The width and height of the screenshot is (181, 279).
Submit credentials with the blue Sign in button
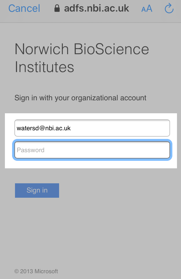click(x=37, y=191)
